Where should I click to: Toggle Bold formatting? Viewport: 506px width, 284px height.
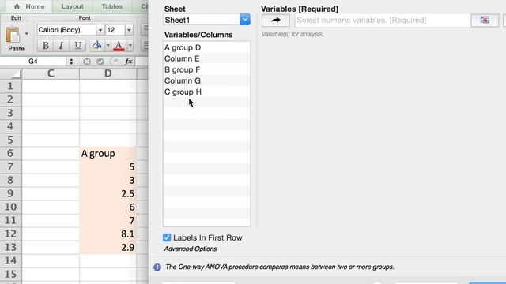coord(46,46)
